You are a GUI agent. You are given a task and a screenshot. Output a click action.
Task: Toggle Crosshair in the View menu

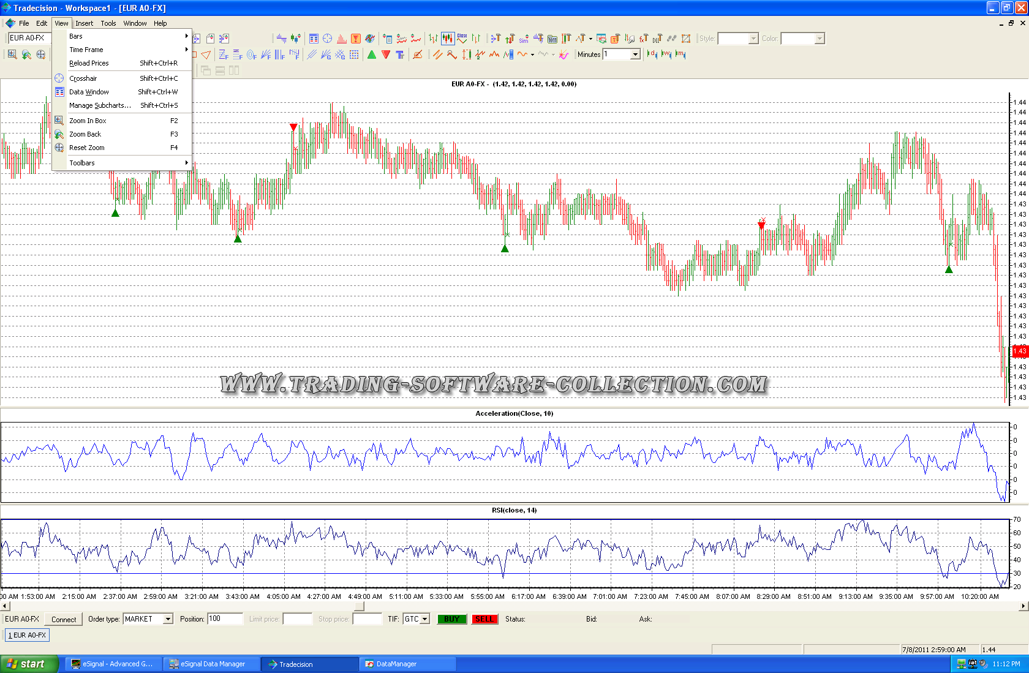(x=83, y=78)
